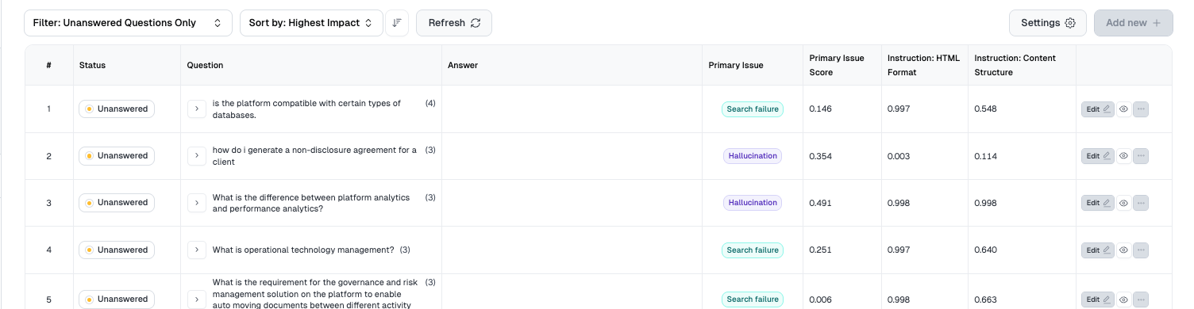Click the Hallucination tag in row 2
This screenshot has width=1194, height=309.
coord(753,156)
